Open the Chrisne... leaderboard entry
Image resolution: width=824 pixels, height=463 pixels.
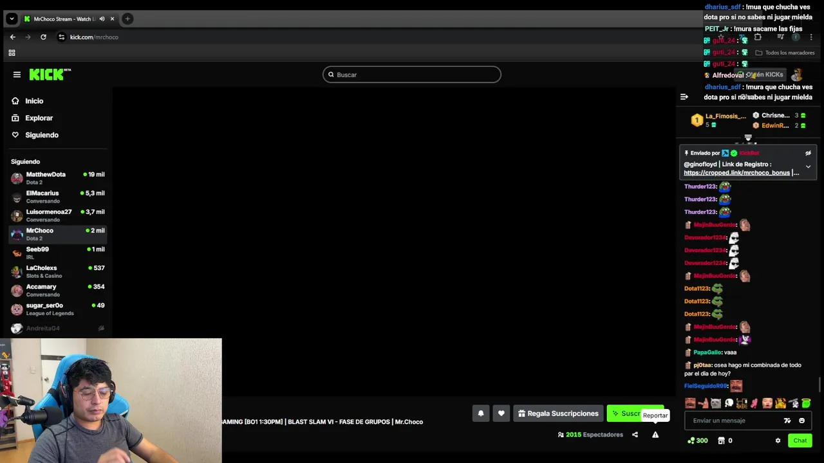click(x=779, y=116)
